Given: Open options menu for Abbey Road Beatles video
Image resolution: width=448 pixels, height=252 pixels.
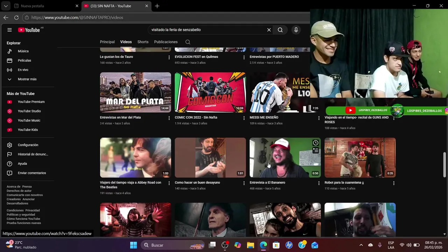Looking at the screenshot, I should (169, 183).
